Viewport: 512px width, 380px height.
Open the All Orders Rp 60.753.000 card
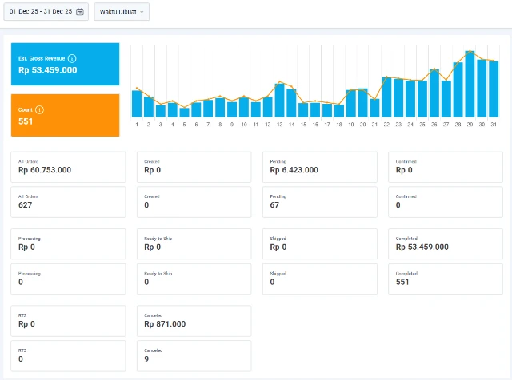coord(67,167)
